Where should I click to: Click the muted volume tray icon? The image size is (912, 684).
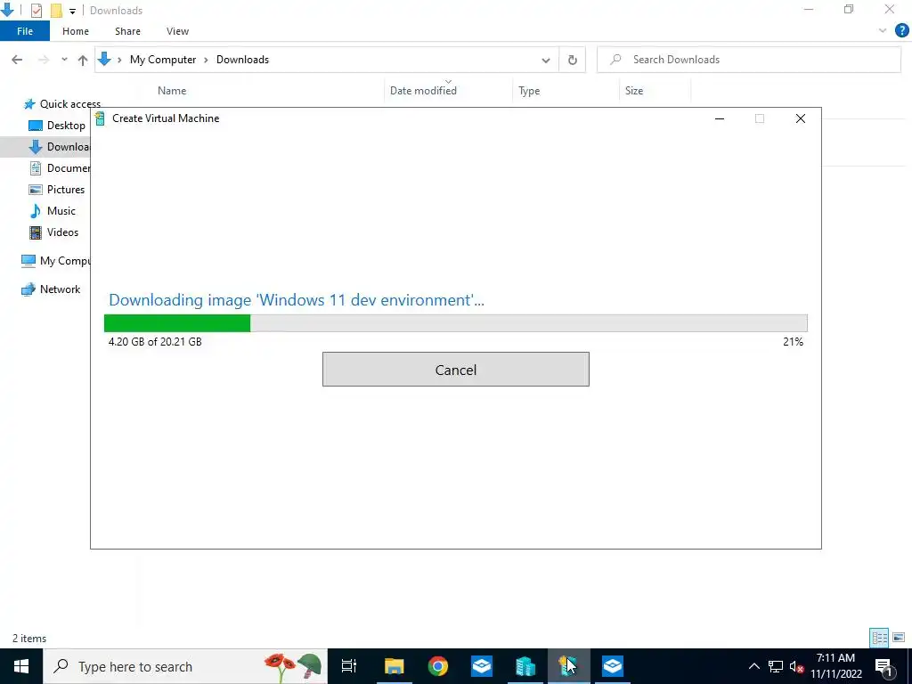tap(796, 666)
